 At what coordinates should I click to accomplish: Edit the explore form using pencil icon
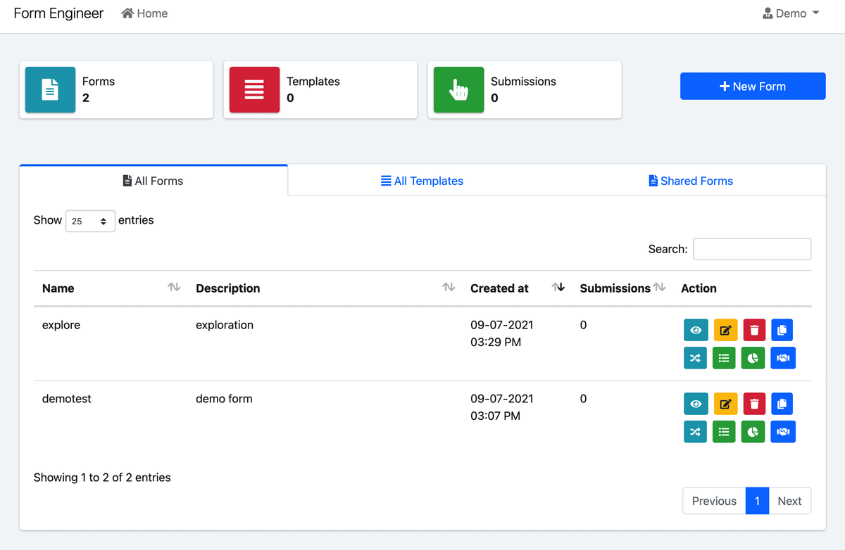pyautogui.click(x=725, y=330)
